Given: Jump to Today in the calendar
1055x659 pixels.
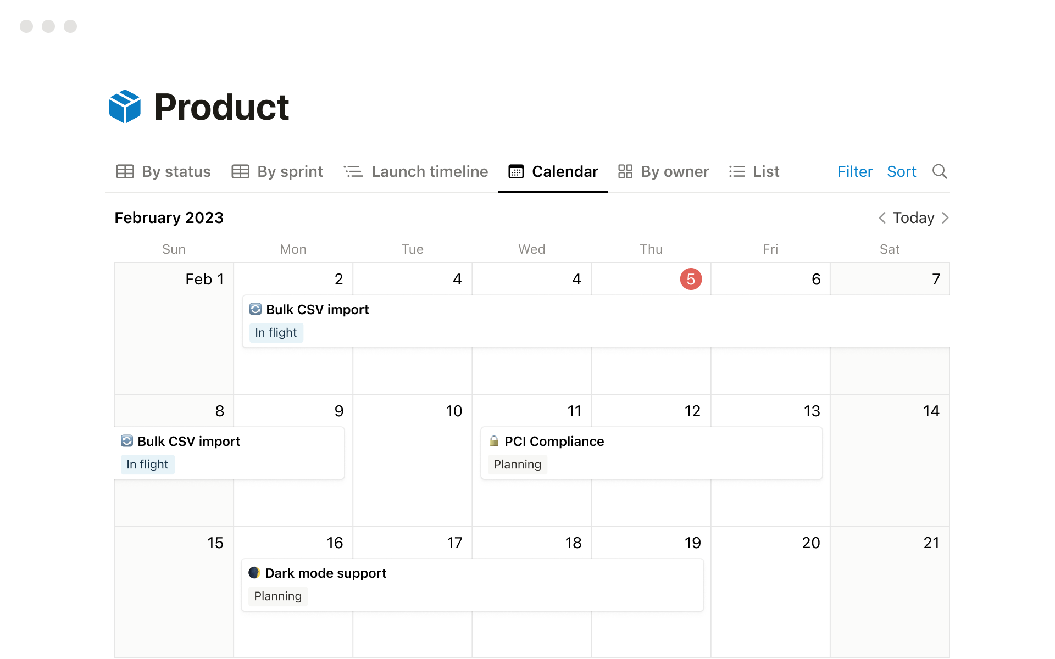Looking at the screenshot, I should [x=913, y=218].
